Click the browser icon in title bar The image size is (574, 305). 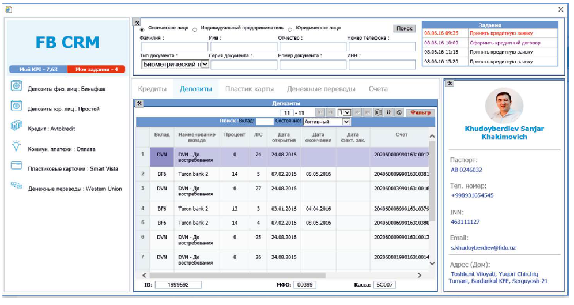9,10
